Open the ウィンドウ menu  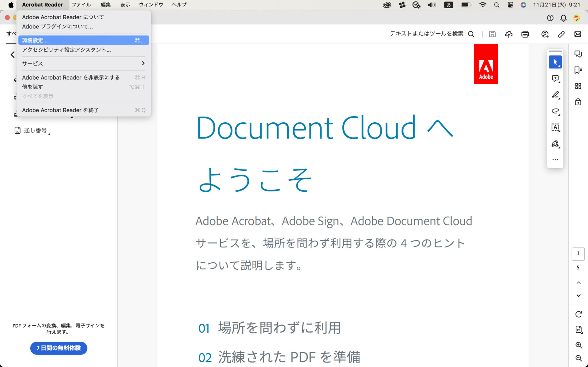point(151,5)
